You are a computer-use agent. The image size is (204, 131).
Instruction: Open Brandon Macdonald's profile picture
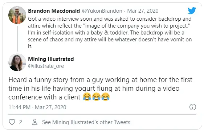coord(17,15)
